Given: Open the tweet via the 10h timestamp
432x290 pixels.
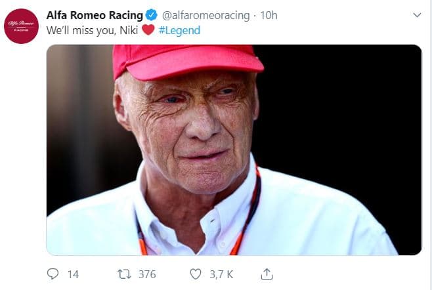Looking at the screenshot, I should [250, 15].
